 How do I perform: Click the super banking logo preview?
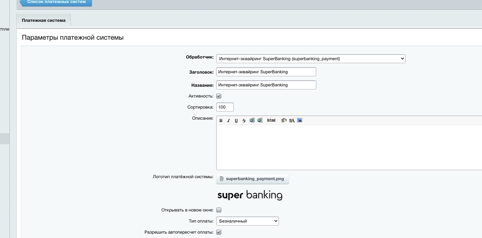(x=250, y=195)
